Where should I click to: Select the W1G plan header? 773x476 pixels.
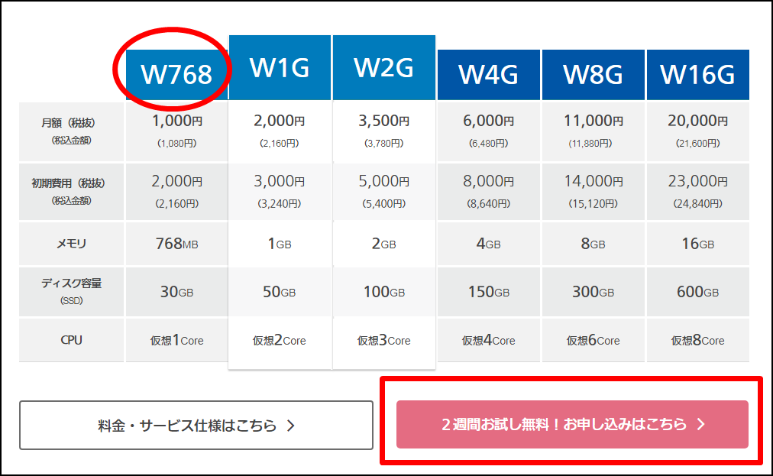pos(280,68)
